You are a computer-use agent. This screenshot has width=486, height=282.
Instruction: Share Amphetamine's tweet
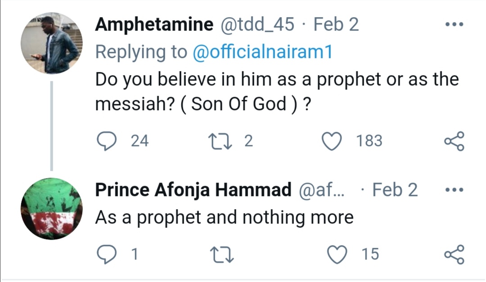454,141
